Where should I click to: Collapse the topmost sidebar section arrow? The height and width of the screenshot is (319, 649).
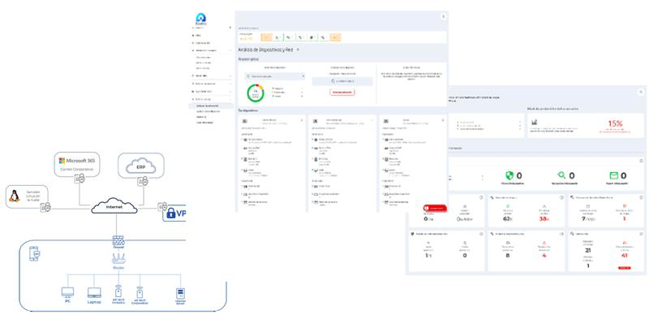click(x=230, y=28)
